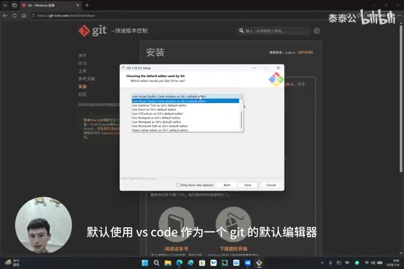This screenshot has height=269, width=404.
Task: Minimize the Git Setup window
Action: (254, 68)
